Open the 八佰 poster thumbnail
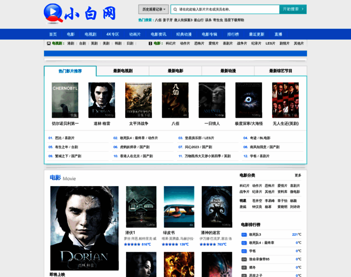This screenshot has width=351, height=277. point(175,100)
